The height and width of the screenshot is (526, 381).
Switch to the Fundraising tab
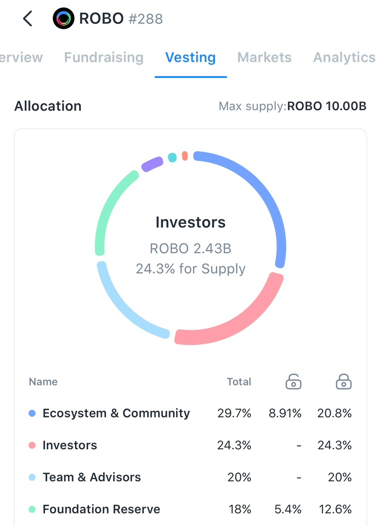(104, 57)
